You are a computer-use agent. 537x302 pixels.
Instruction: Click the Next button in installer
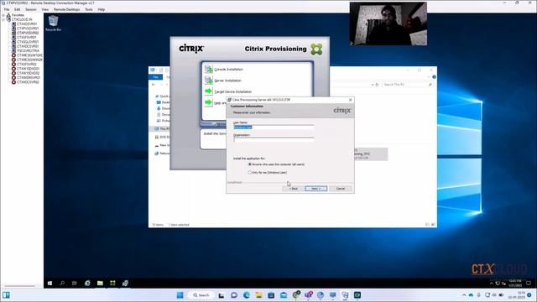315,189
